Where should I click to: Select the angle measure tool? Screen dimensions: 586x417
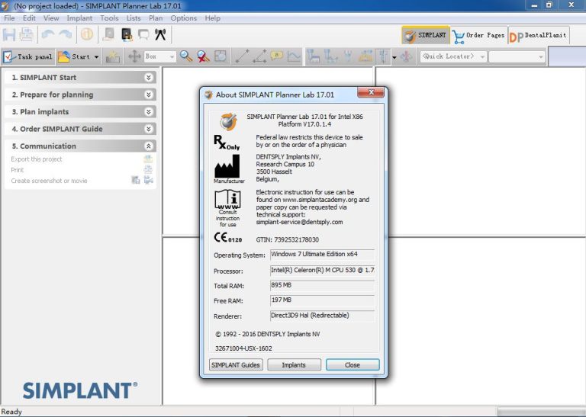pos(259,56)
